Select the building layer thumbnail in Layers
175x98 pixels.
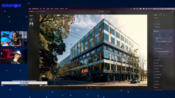click(x=31, y=24)
